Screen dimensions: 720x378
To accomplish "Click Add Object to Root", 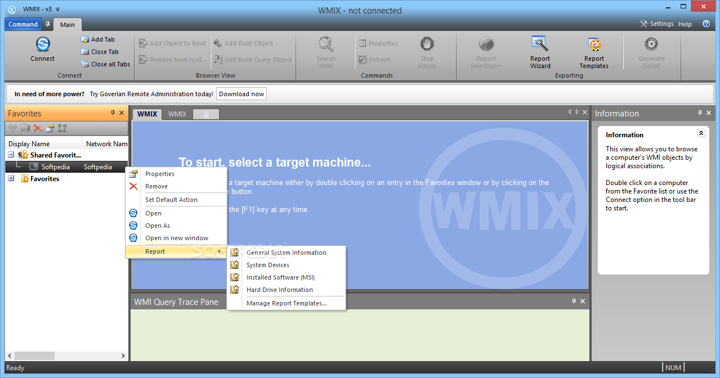I will [173, 43].
